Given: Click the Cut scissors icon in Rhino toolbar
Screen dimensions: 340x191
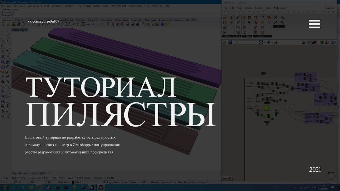Looking at the screenshot, I should pyautogui.click(x=28, y=24).
